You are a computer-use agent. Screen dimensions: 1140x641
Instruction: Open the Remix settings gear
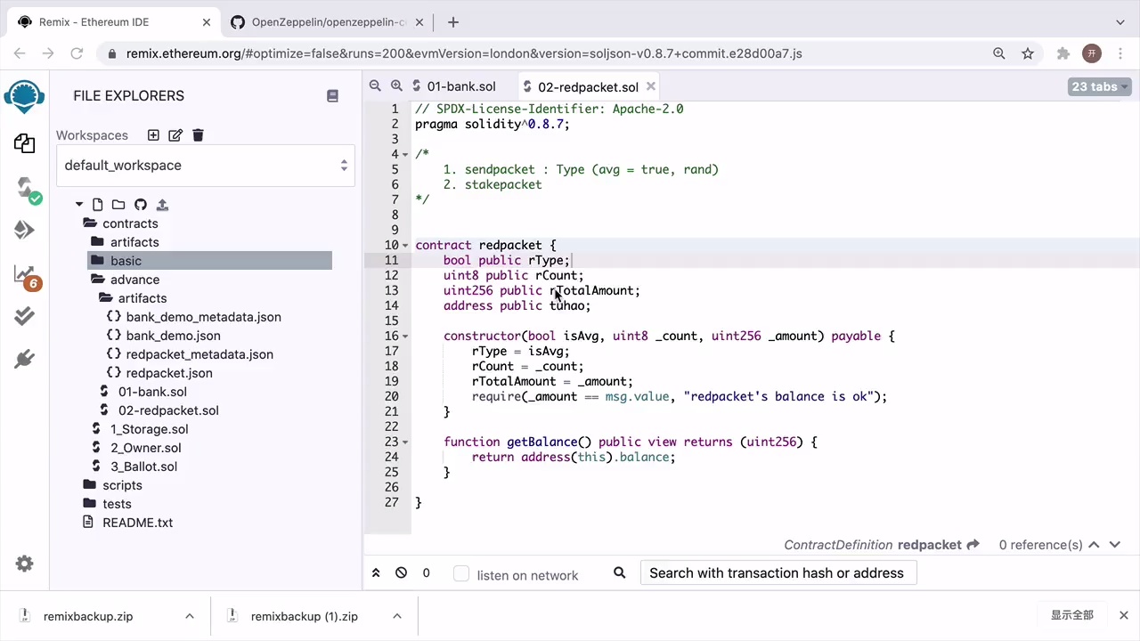[25, 564]
